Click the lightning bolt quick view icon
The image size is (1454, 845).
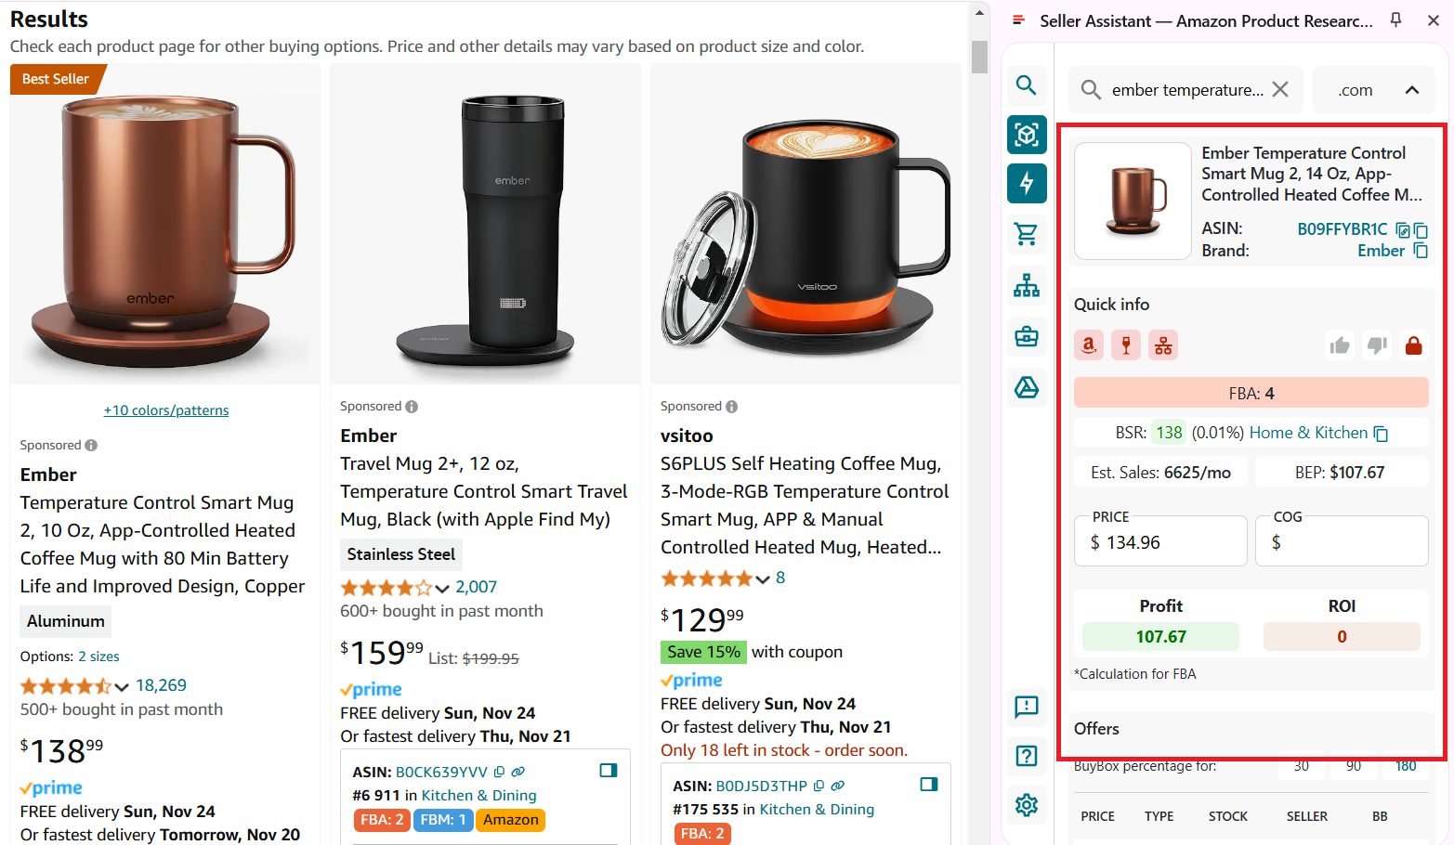[x=1026, y=183]
